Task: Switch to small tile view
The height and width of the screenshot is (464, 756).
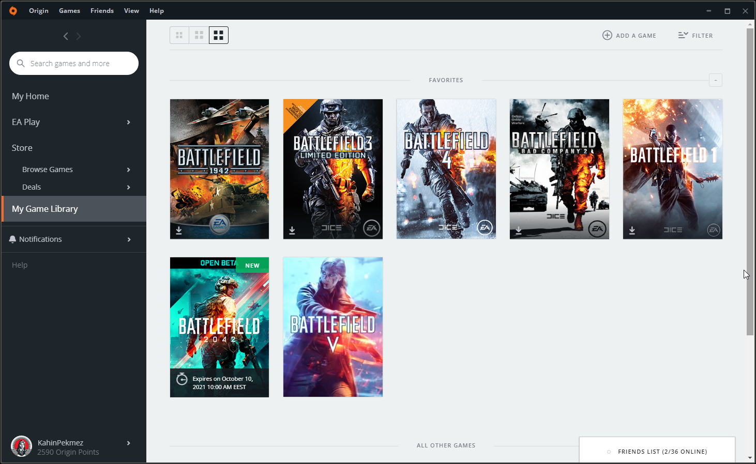Action: [x=179, y=35]
